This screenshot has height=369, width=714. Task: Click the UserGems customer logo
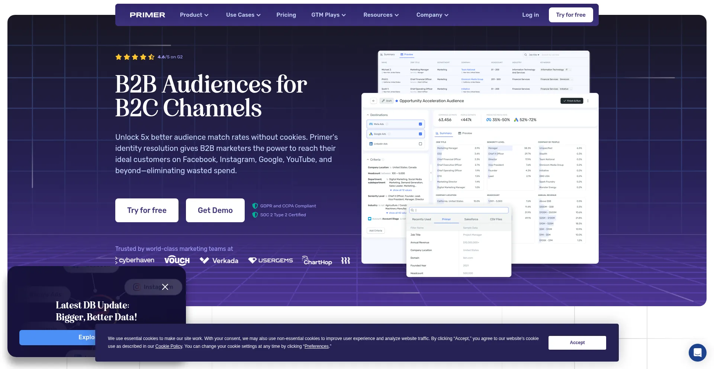[x=271, y=260]
